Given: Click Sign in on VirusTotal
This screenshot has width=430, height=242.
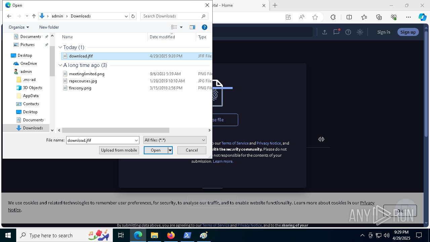Looking at the screenshot, I should (x=384, y=32).
